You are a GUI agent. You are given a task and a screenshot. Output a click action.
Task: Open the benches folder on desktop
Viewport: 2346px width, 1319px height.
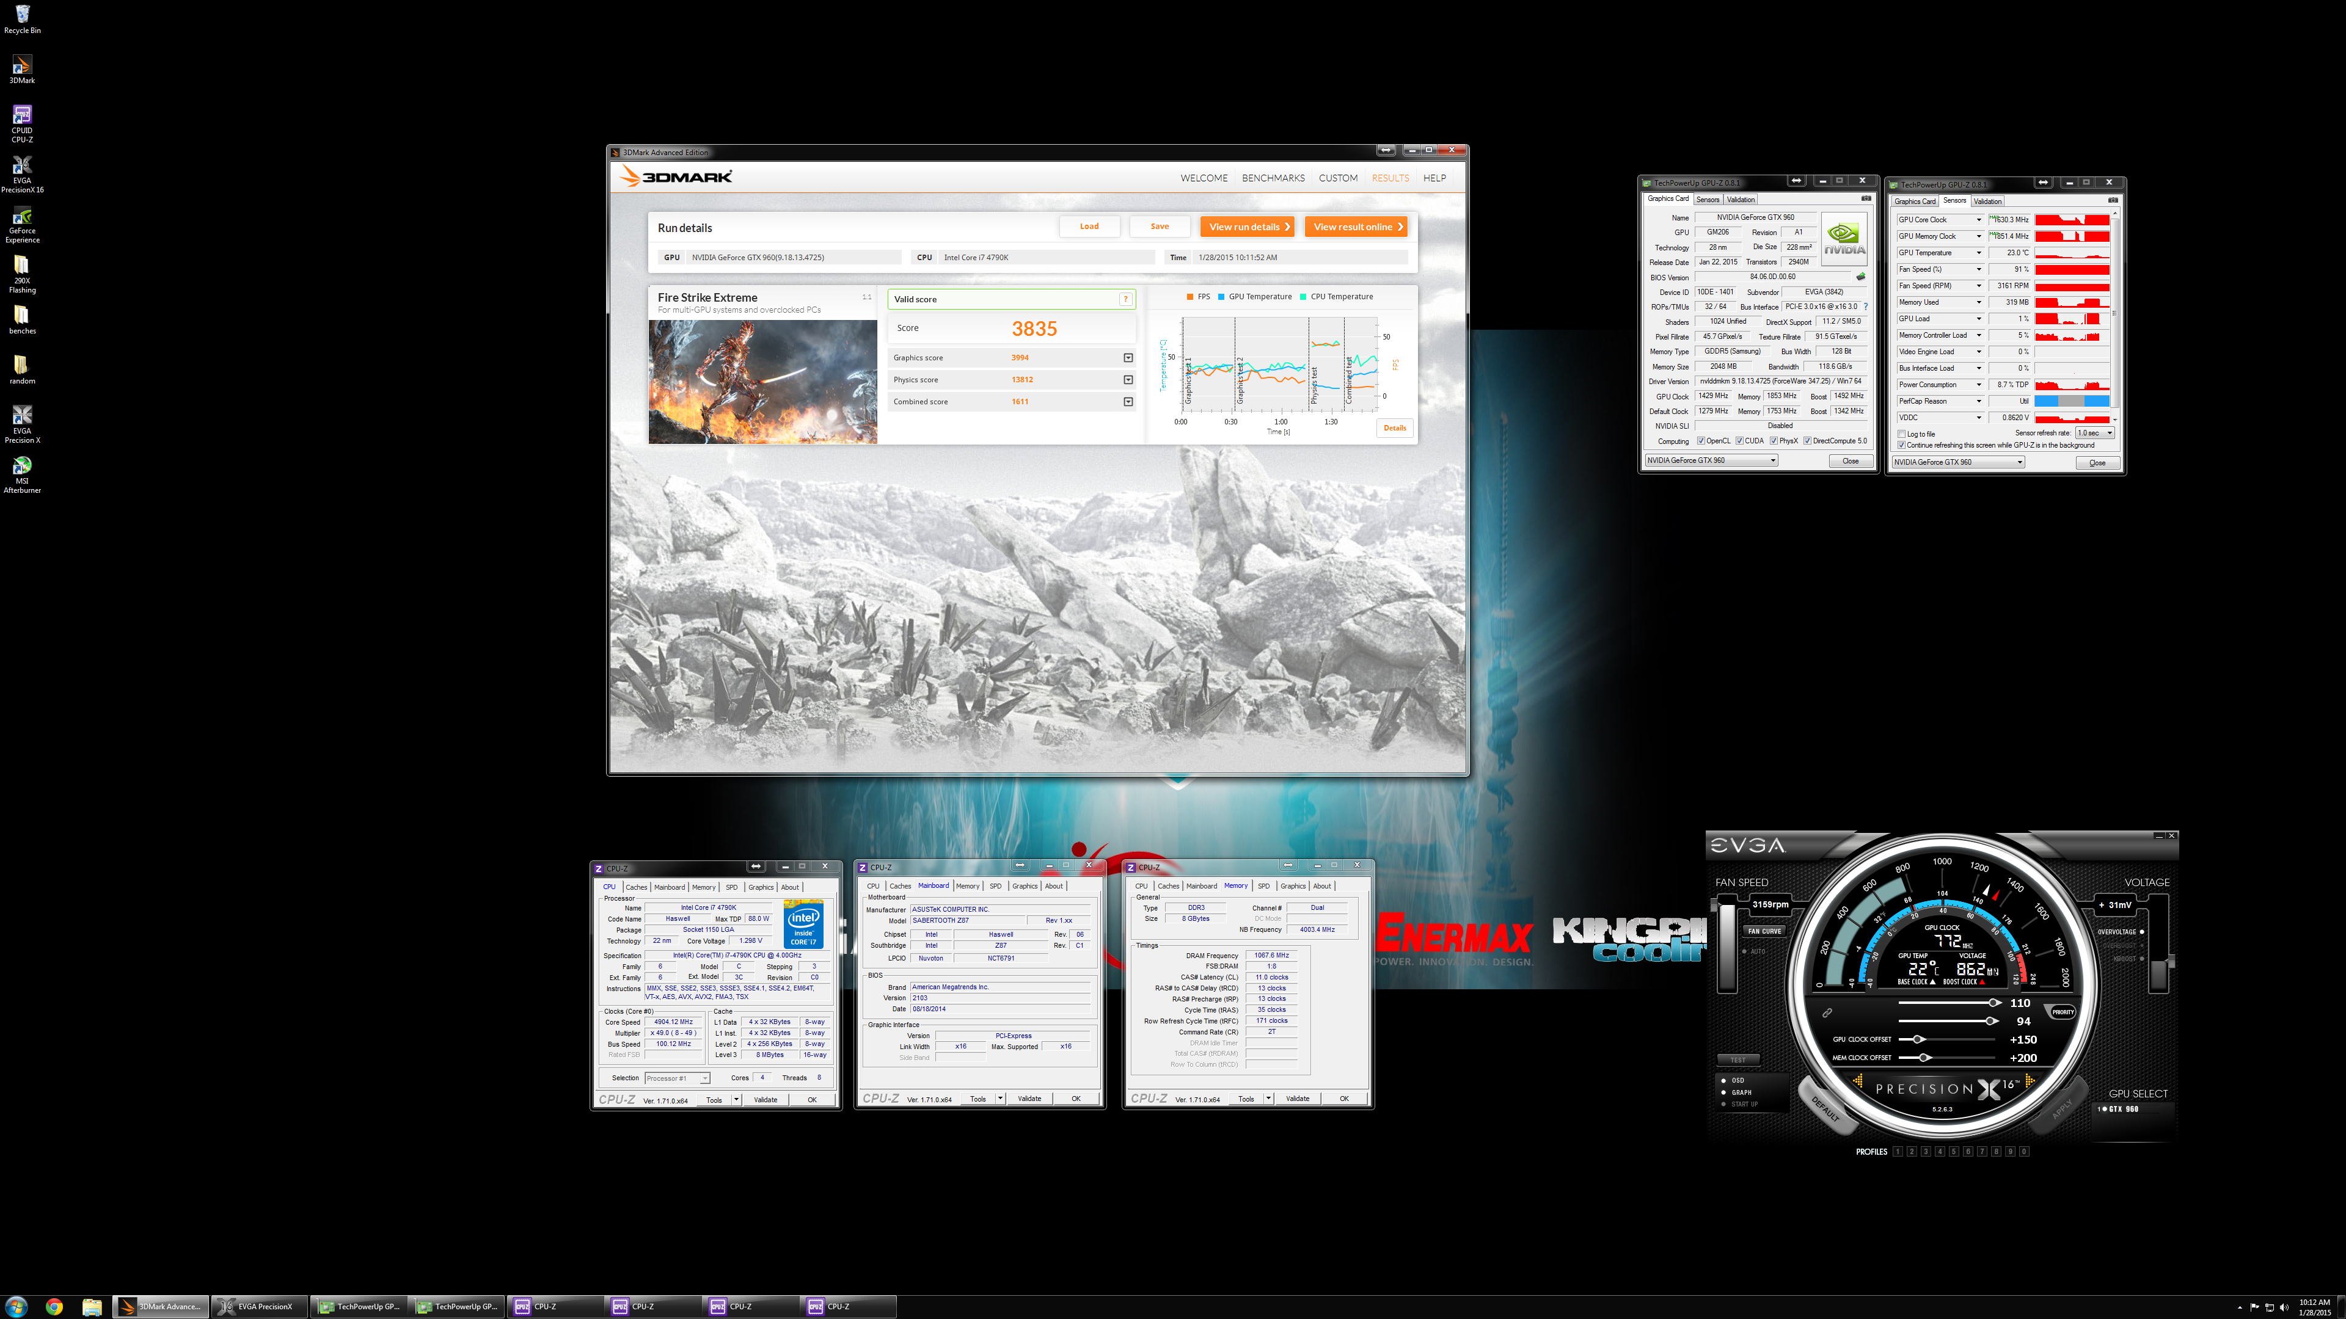[22, 319]
